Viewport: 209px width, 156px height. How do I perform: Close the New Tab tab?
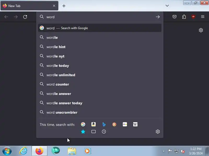54,6
